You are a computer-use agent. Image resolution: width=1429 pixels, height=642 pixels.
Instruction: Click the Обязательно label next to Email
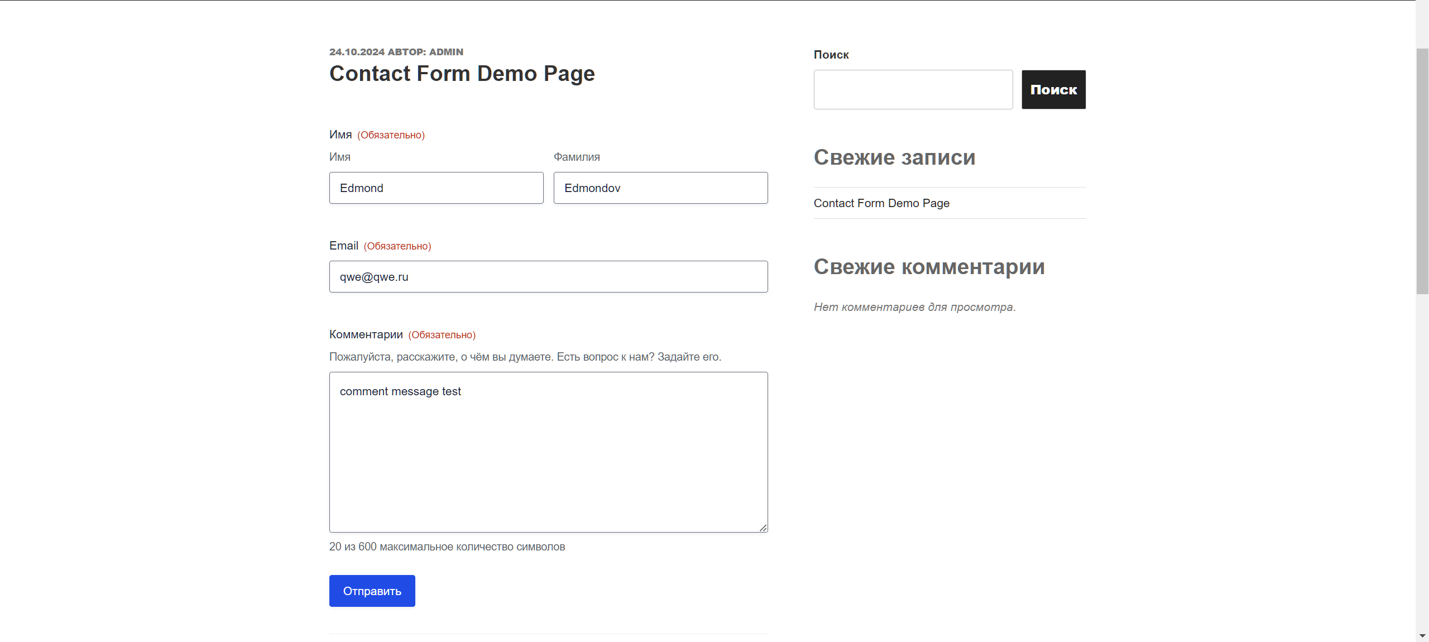pyautogui.click(x=397, y=246)
